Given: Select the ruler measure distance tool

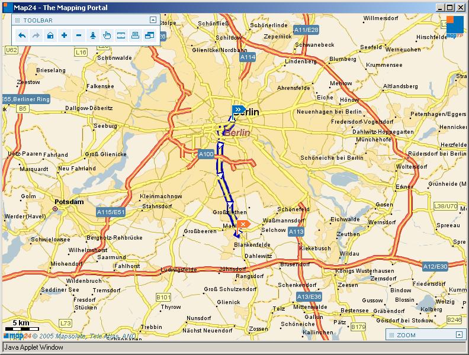Looking at the screenshot, I should point(121,35).
